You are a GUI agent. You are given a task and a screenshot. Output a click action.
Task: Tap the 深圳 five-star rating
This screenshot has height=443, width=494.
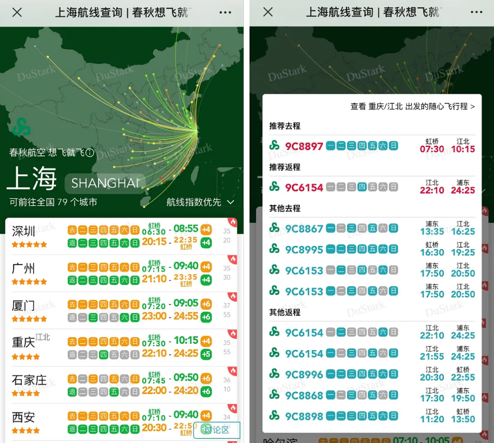coord(29,244)
